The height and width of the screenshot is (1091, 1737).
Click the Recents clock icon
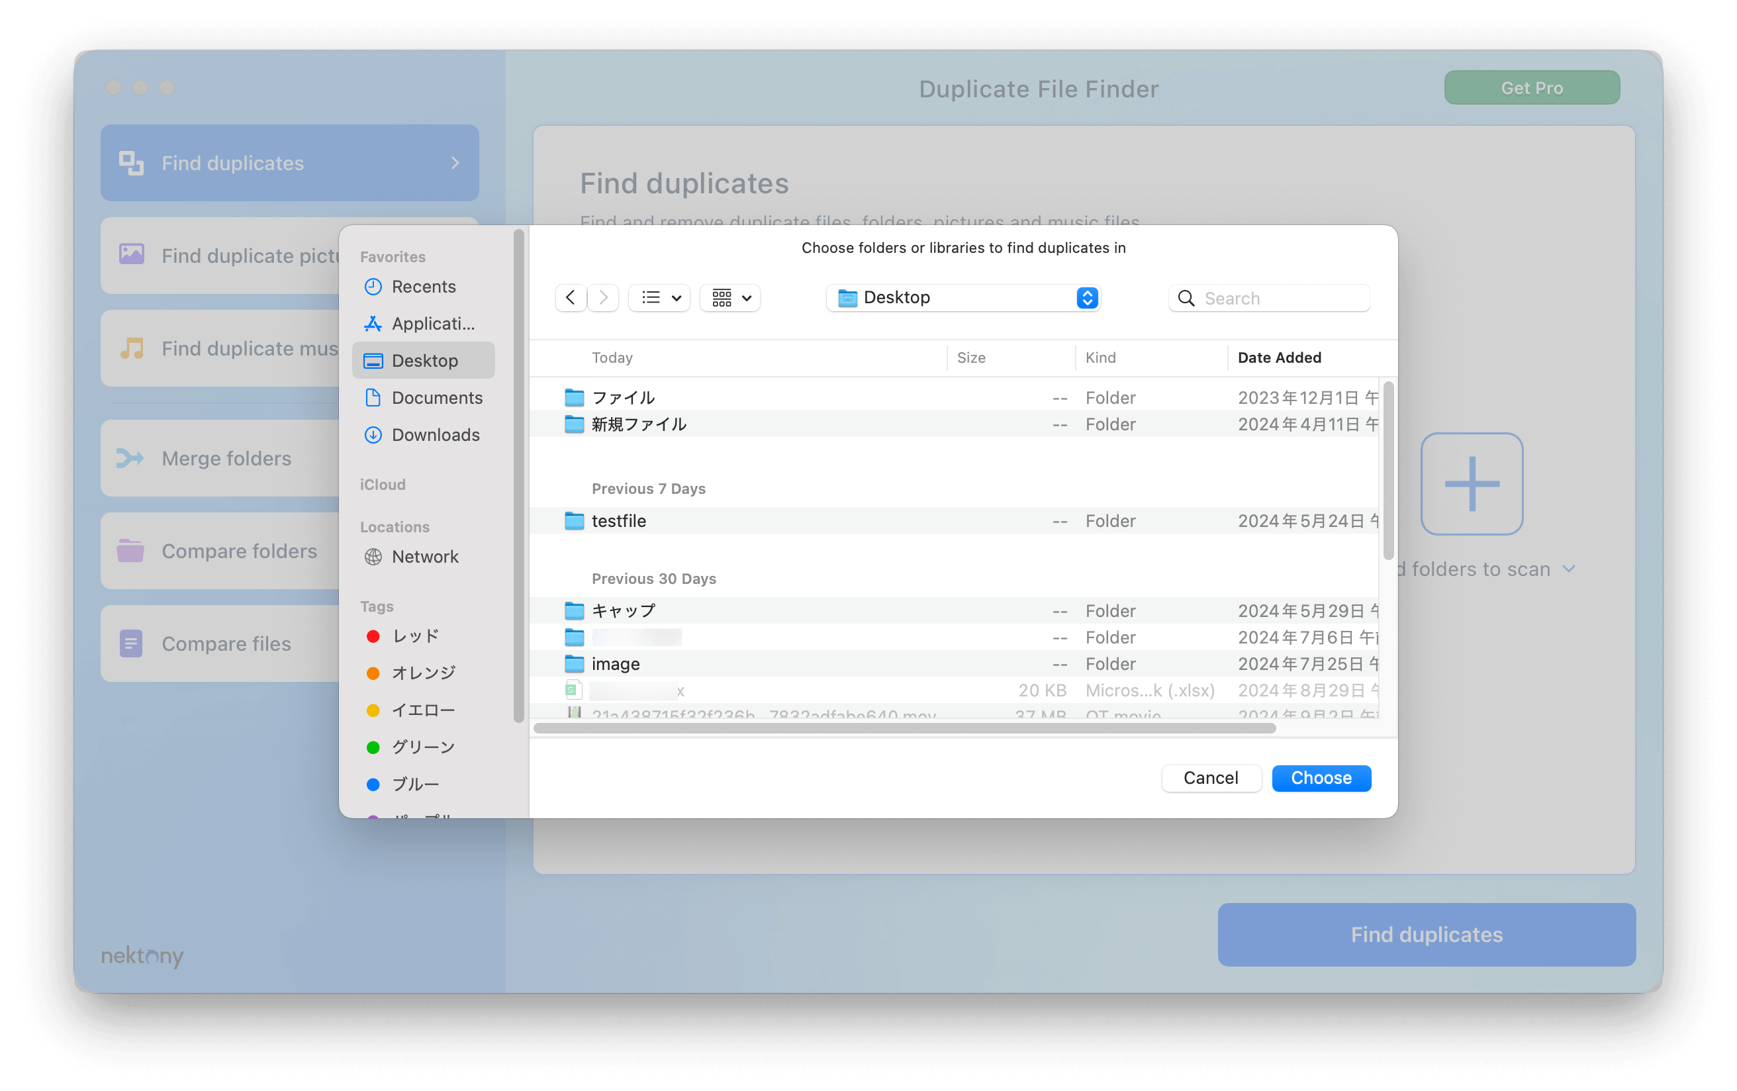click(x=373, y=287)
